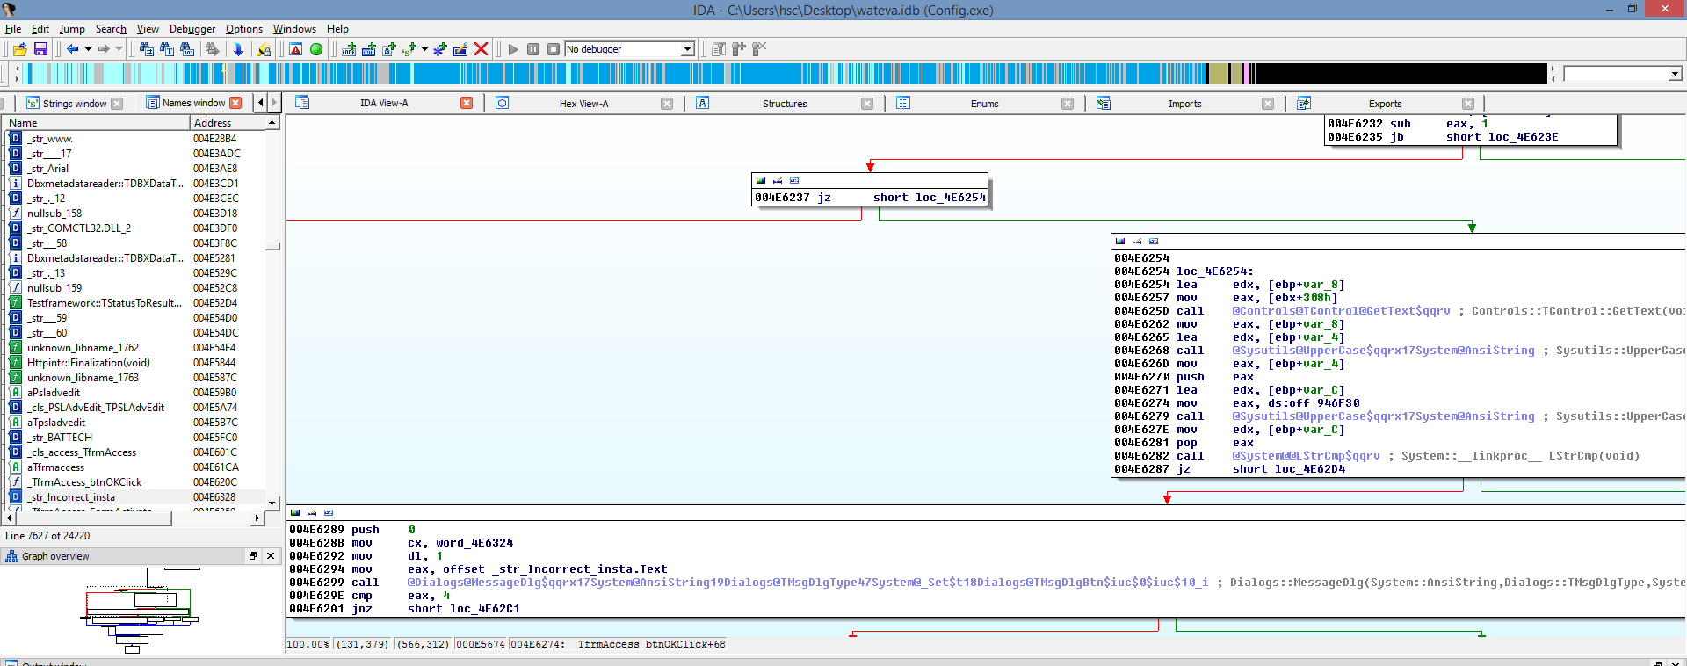The height and width of the screenshot is (666, 1687).
Task: Click the search byte sequence binoculars icon
Action: [187, 49]
